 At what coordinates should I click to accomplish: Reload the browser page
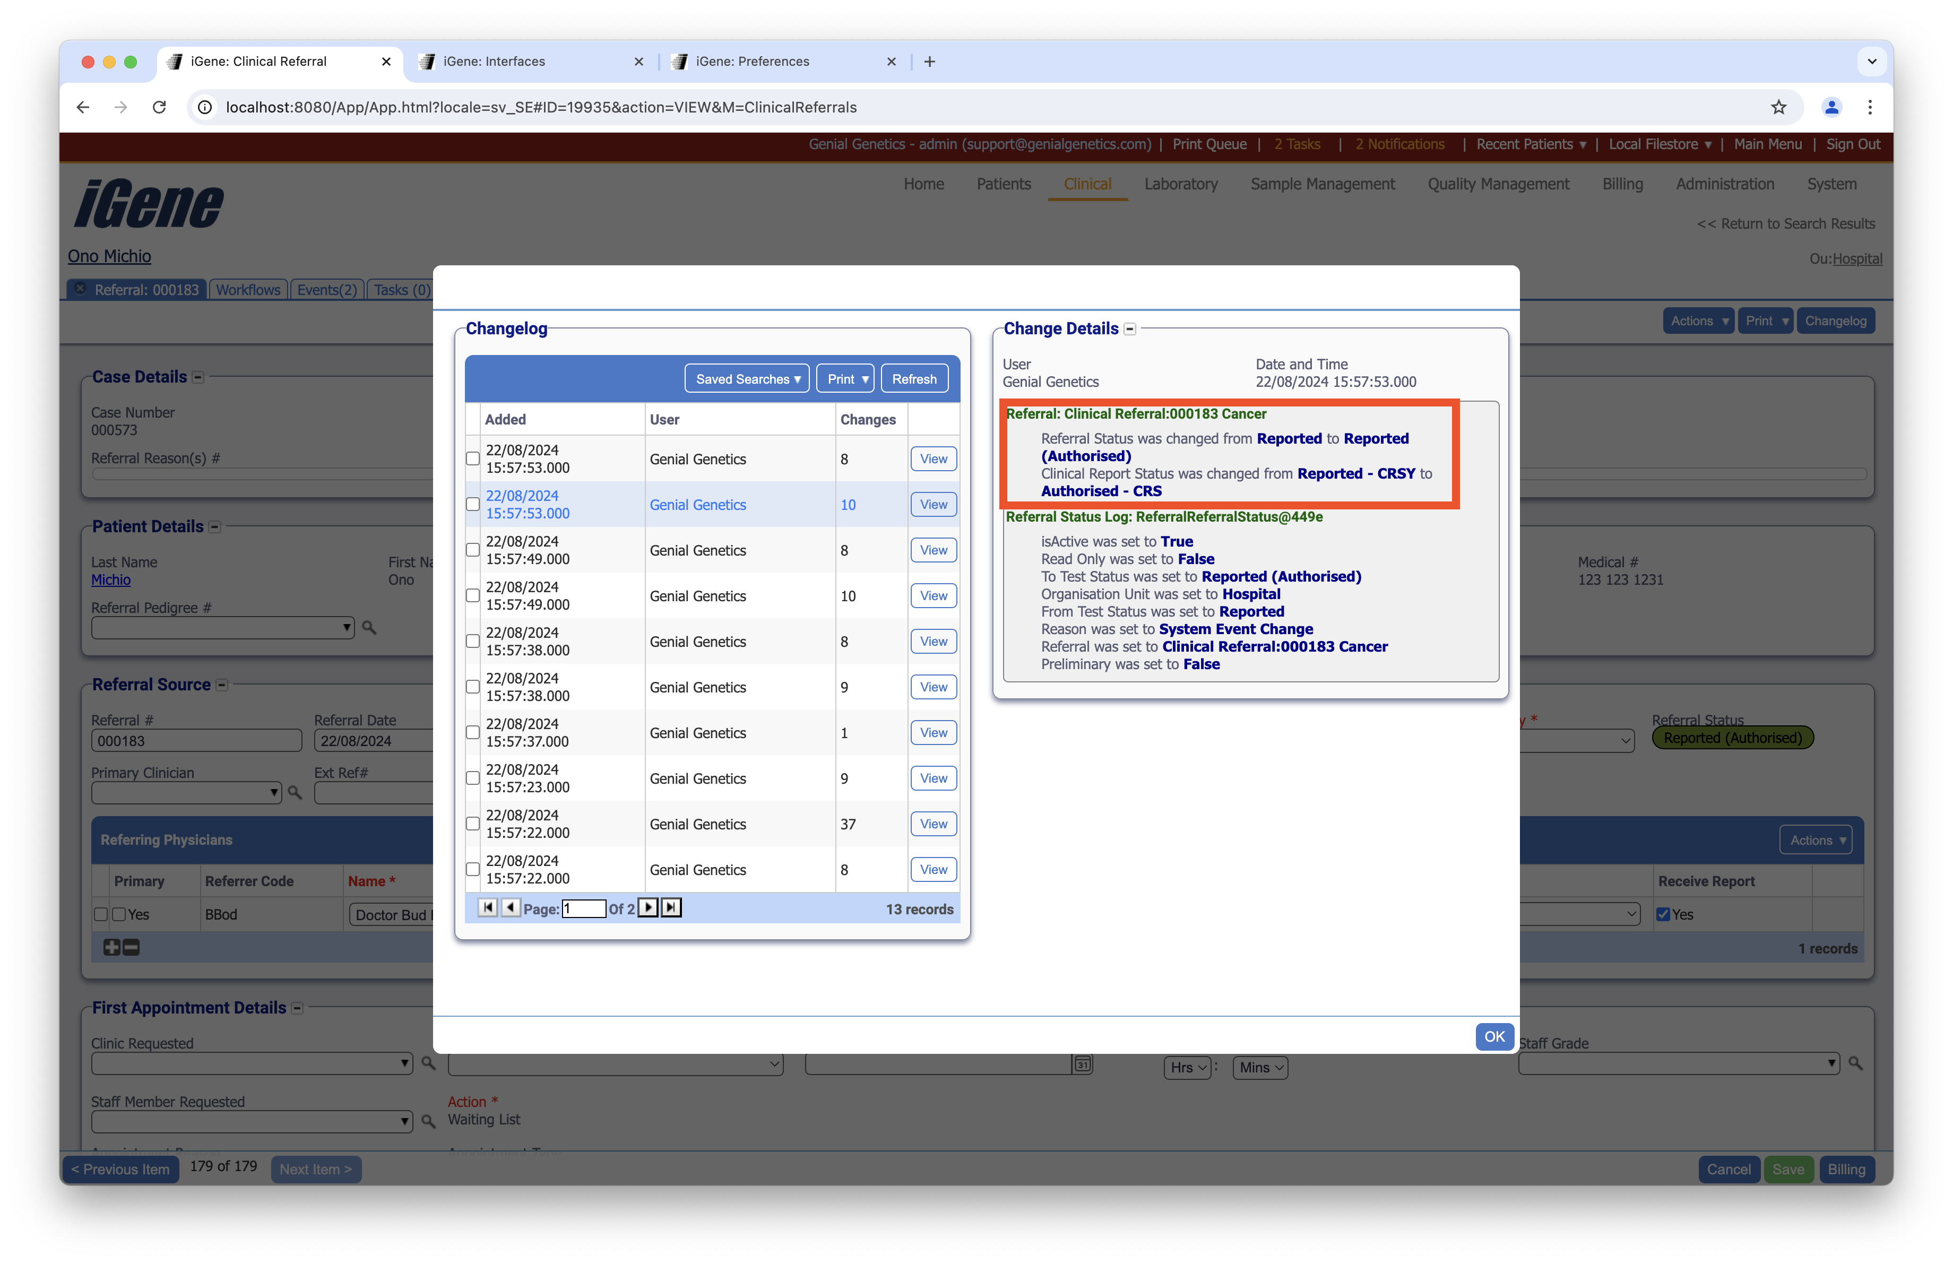coord(159,107)
